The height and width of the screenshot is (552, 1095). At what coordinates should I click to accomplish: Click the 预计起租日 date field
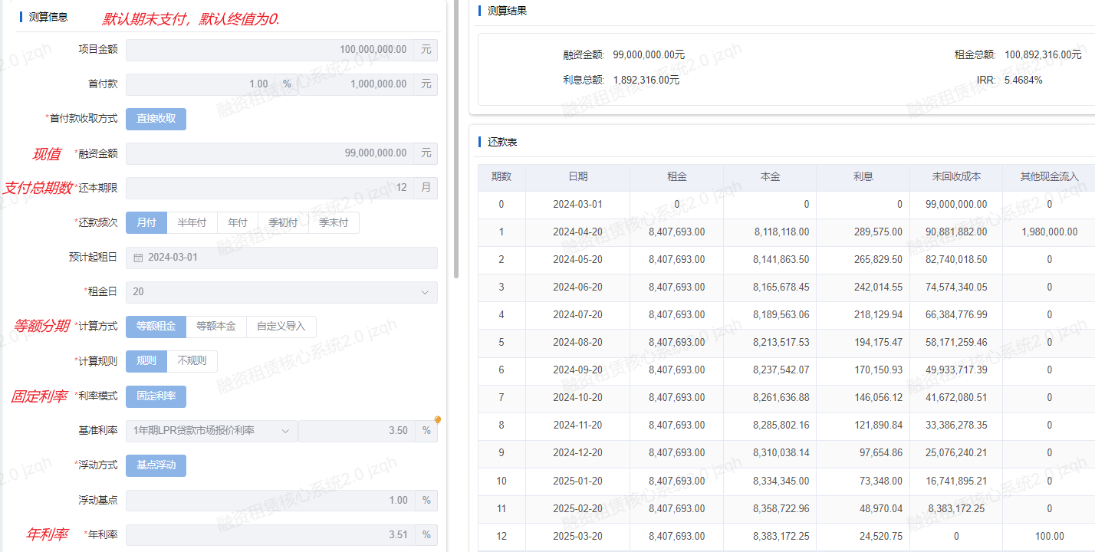pos(281,258)
